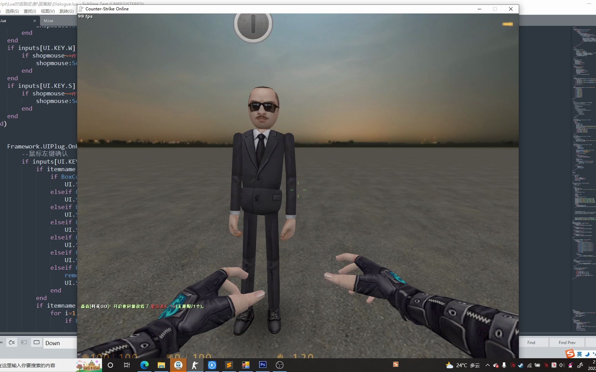Toggle wrap search in Sublime find panel
Image resolution: width=596 pixels, height=372 pixels.
12,342
